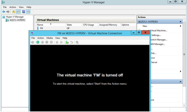Open View menu in Virtual Machine Connection
Screen dimensions: 187x112
point(58,38)
